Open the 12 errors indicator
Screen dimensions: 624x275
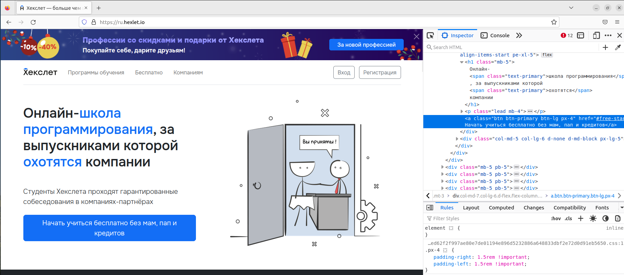pos(567,36)
